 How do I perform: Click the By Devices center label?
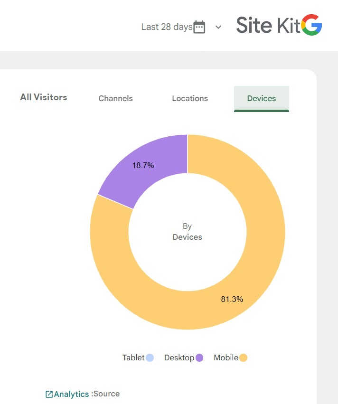[x=188, y=232]
